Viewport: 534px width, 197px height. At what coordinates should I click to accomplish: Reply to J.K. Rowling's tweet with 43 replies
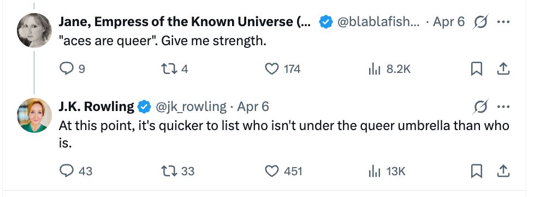coord(75,171)
